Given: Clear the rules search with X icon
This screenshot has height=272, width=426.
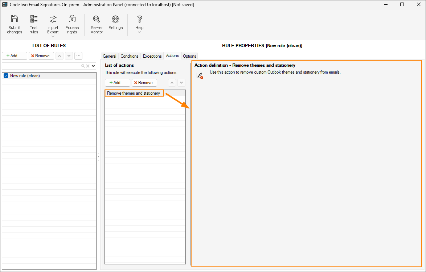Looking at the screenshot, I should pyautogui.click(x=87, y=66).
